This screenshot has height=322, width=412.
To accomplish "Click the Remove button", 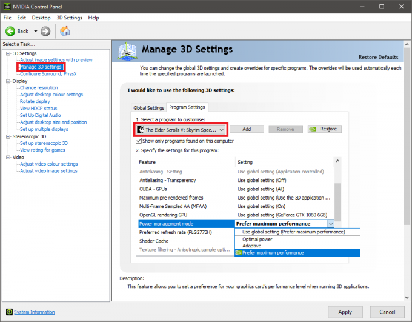I will tap(285, 129).
